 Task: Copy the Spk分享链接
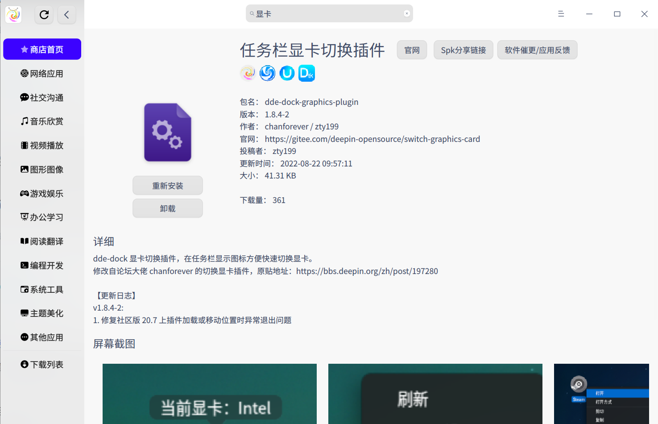[x=463, y=50]
